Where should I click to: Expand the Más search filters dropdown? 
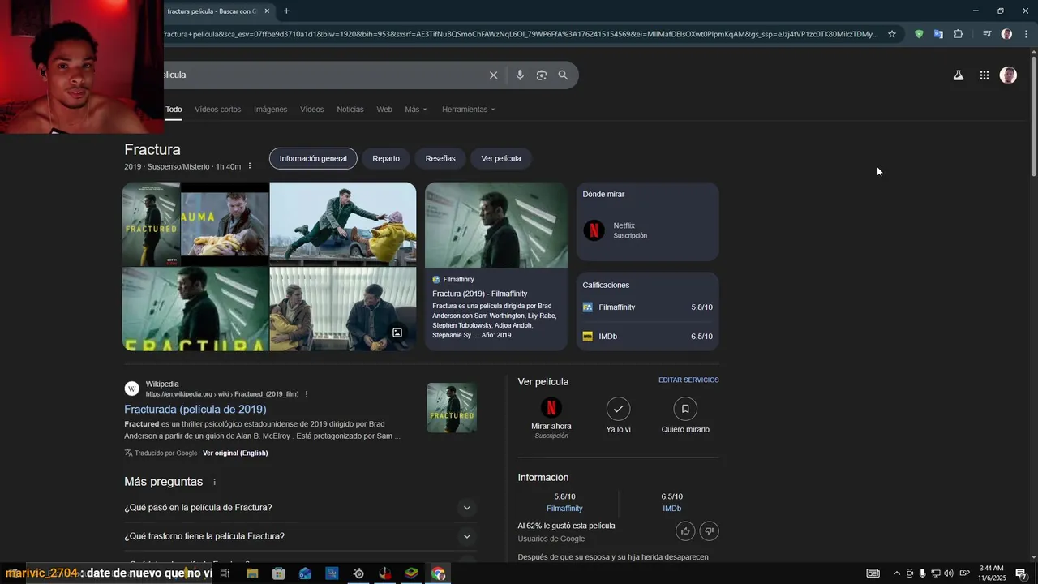[x=416, y=109]
